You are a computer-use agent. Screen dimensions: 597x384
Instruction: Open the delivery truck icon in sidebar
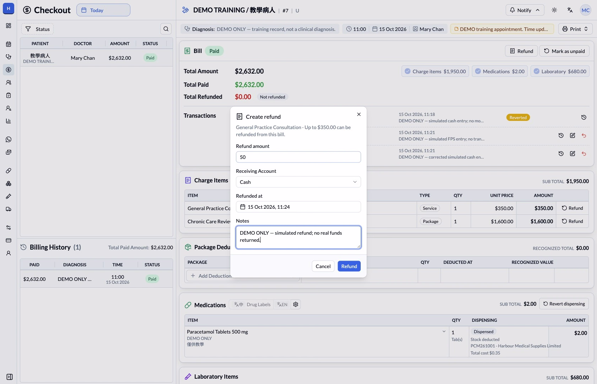[x=9, y=209]
